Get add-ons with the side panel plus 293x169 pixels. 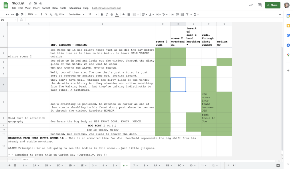click(x=288, y=71)
